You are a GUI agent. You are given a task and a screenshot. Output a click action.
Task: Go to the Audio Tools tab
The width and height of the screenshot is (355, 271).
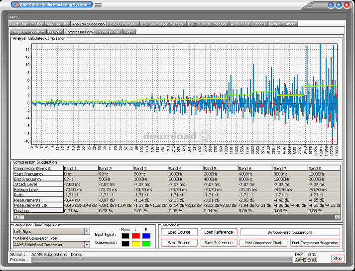[x=240, y=24]
